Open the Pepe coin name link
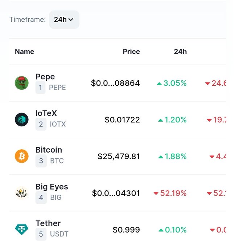 pos(45,77)
